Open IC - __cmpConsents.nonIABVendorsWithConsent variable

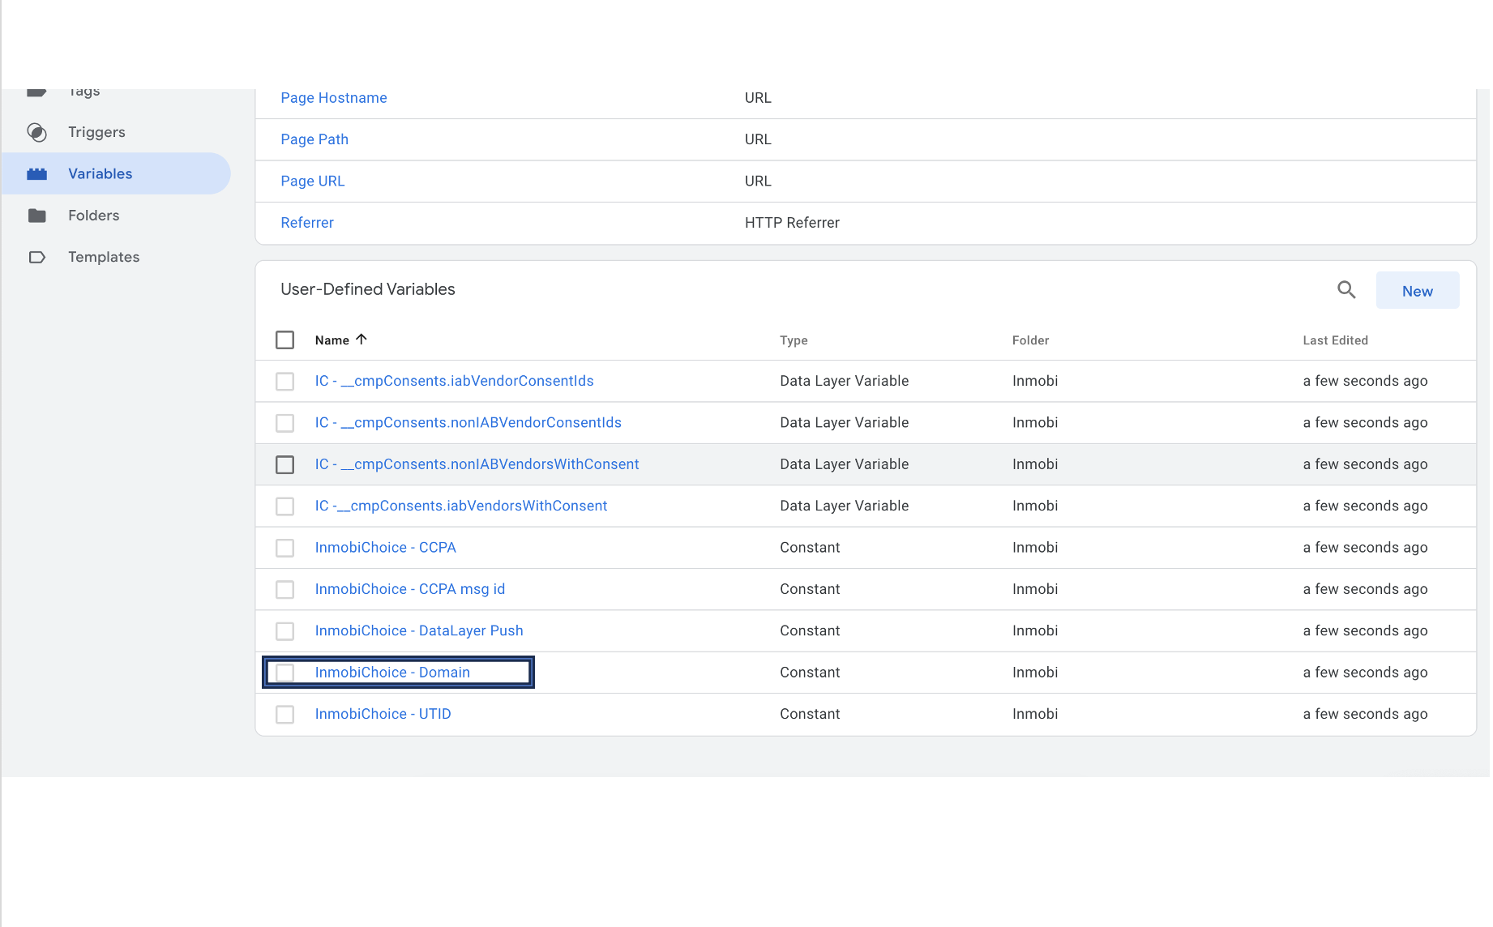point(477,463)
